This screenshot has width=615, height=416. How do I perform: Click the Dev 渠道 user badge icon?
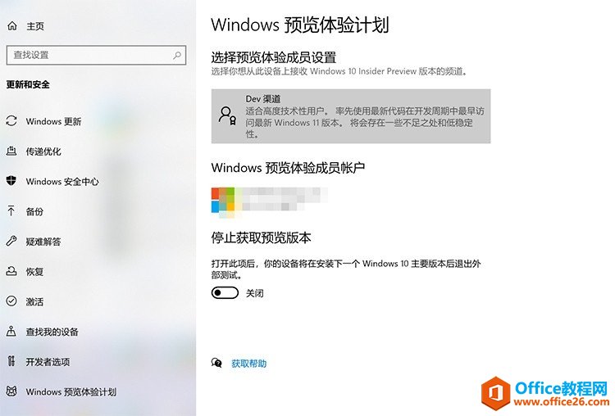tap(227, 116)
